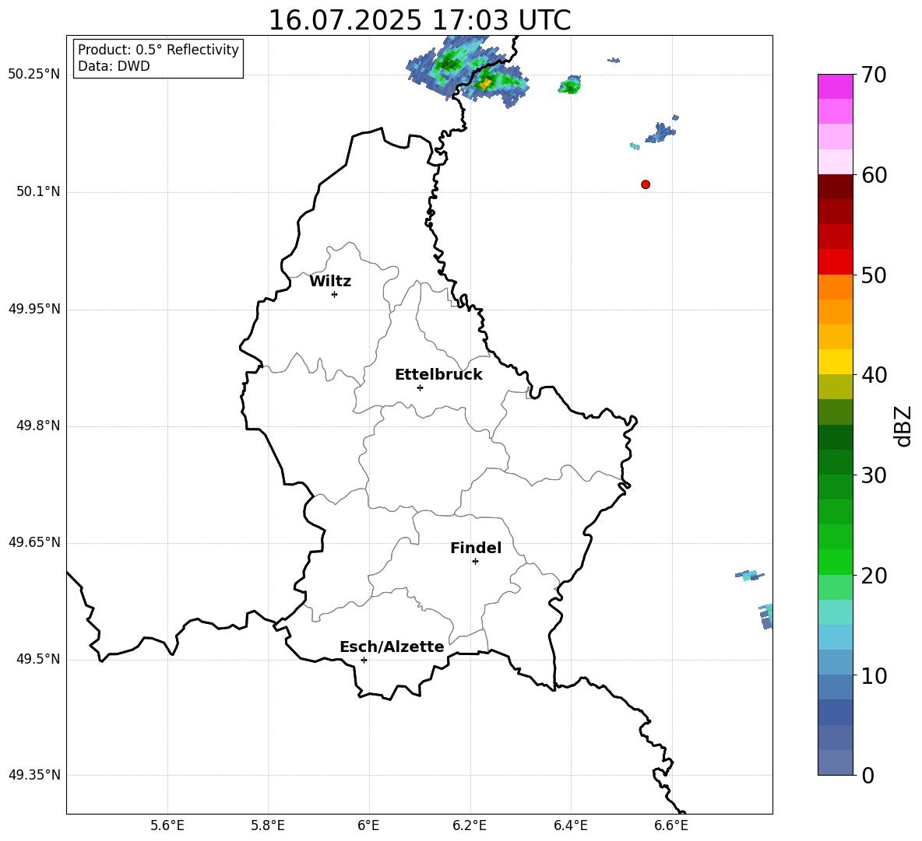Click the yellow colorbar segment near 40
The height and width of the screenshot is (841, 922).
(x=836, y=362)
